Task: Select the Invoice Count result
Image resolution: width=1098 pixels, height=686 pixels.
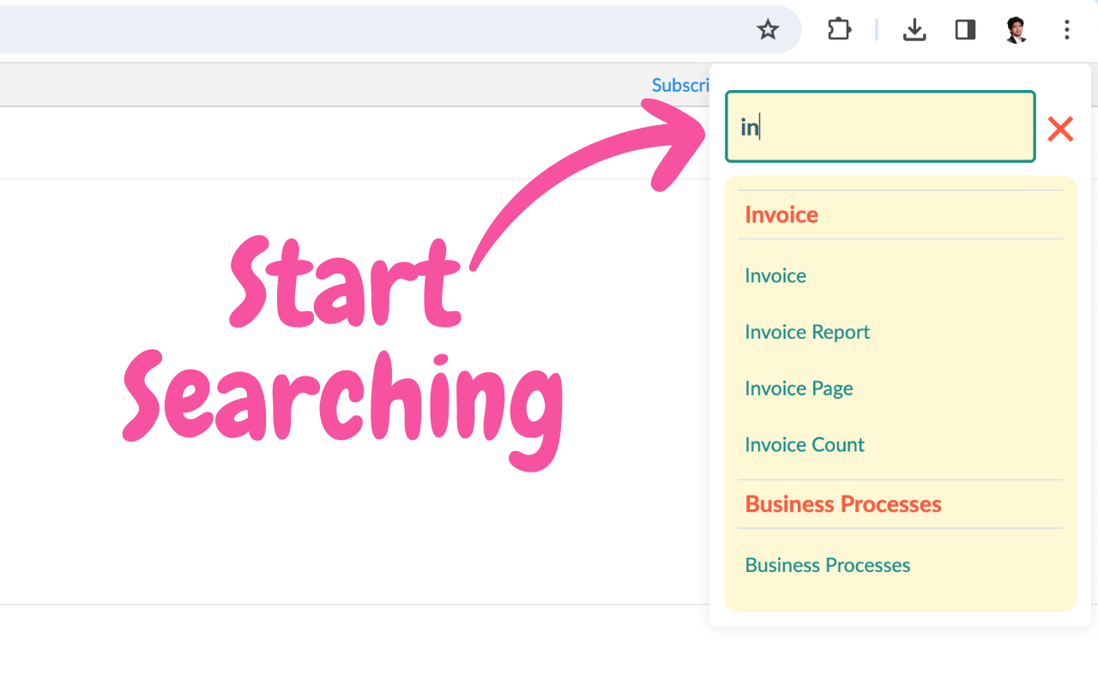Action: click(x=805, y=444)
